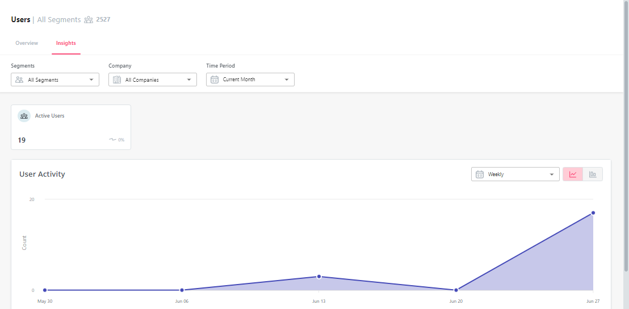Click the Jun 13 data point on chart

[x=319, y=277]
